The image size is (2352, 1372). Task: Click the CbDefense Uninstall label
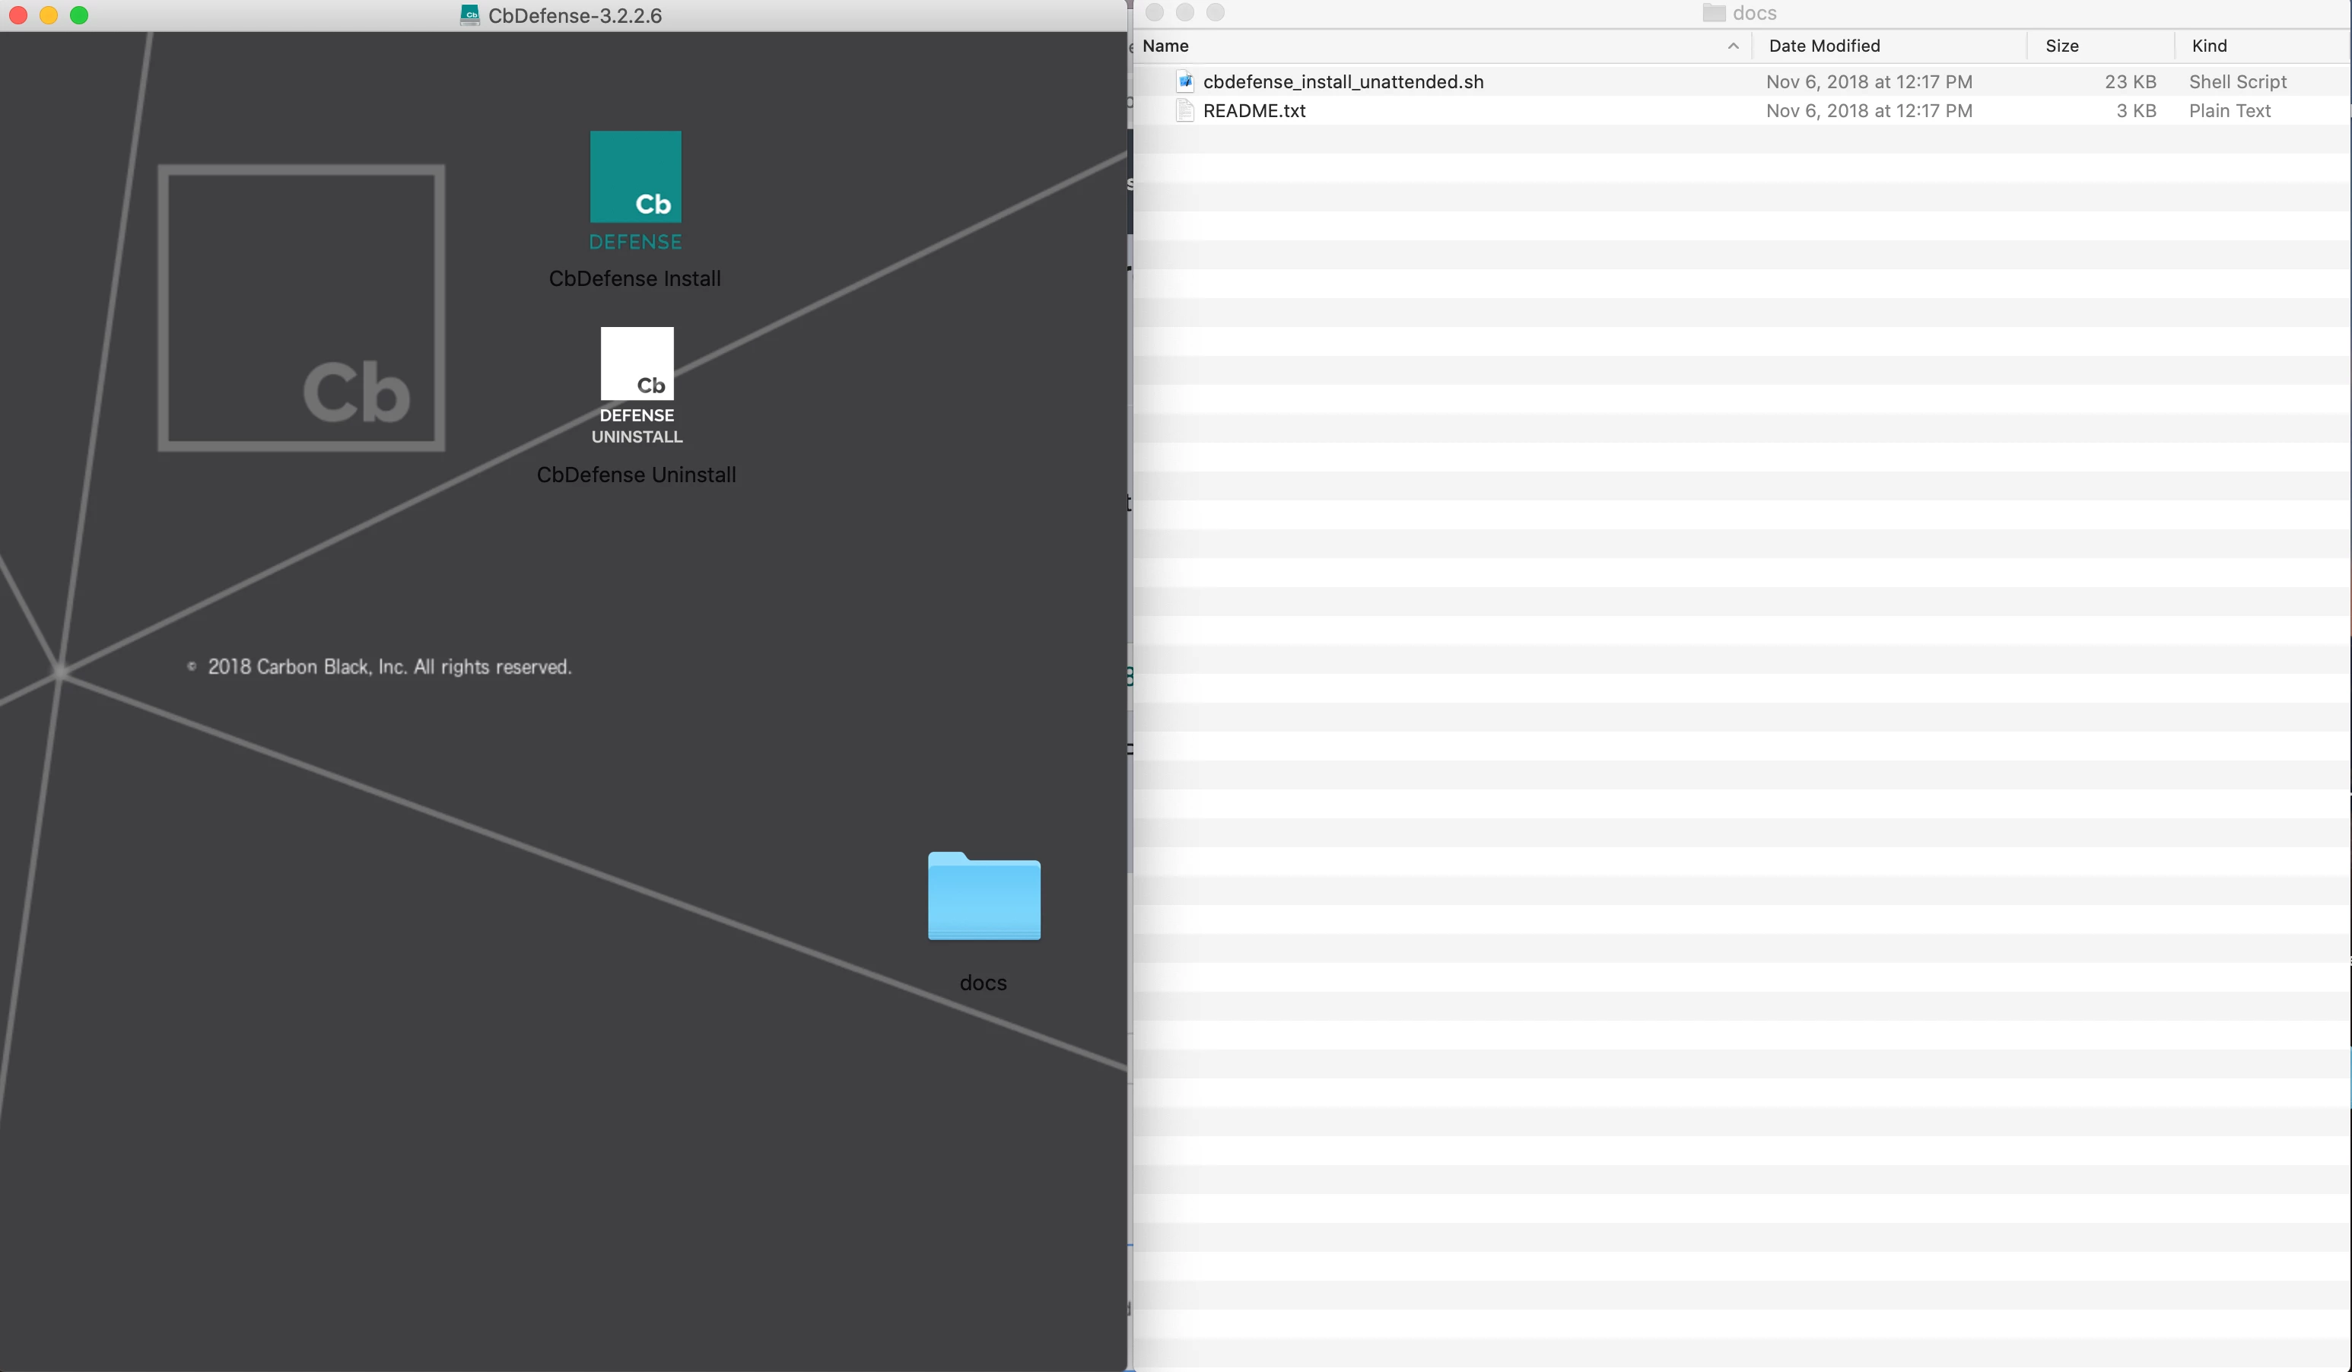coord(637,474)
